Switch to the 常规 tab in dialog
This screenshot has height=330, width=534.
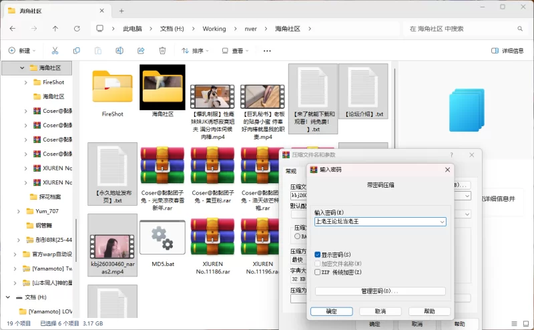coord(291,171)
